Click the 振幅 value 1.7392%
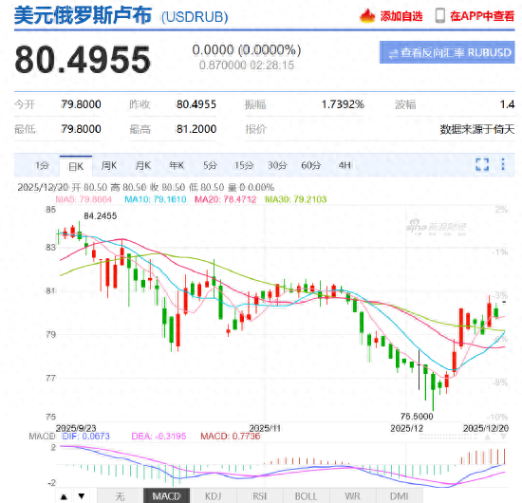 point(343,104)
